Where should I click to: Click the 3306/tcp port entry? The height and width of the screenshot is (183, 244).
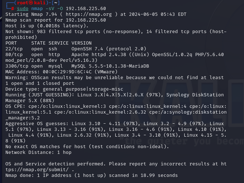[x=17, y=66]
